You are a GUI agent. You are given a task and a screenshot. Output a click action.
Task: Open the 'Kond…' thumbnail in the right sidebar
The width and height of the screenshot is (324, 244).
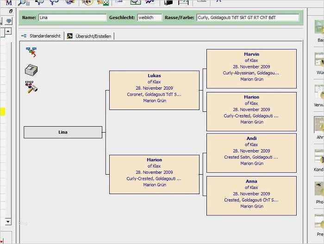[319, 157]
